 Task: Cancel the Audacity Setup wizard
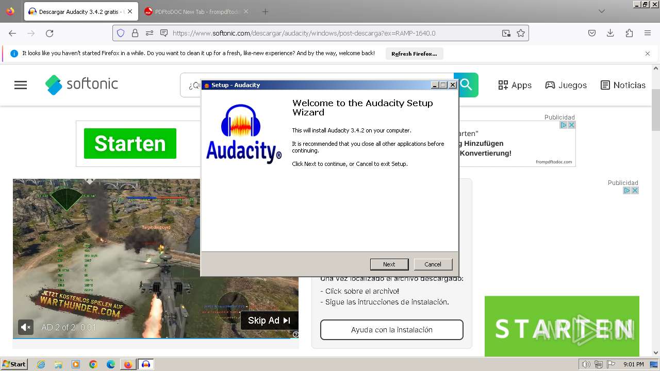tap(433, 264)
